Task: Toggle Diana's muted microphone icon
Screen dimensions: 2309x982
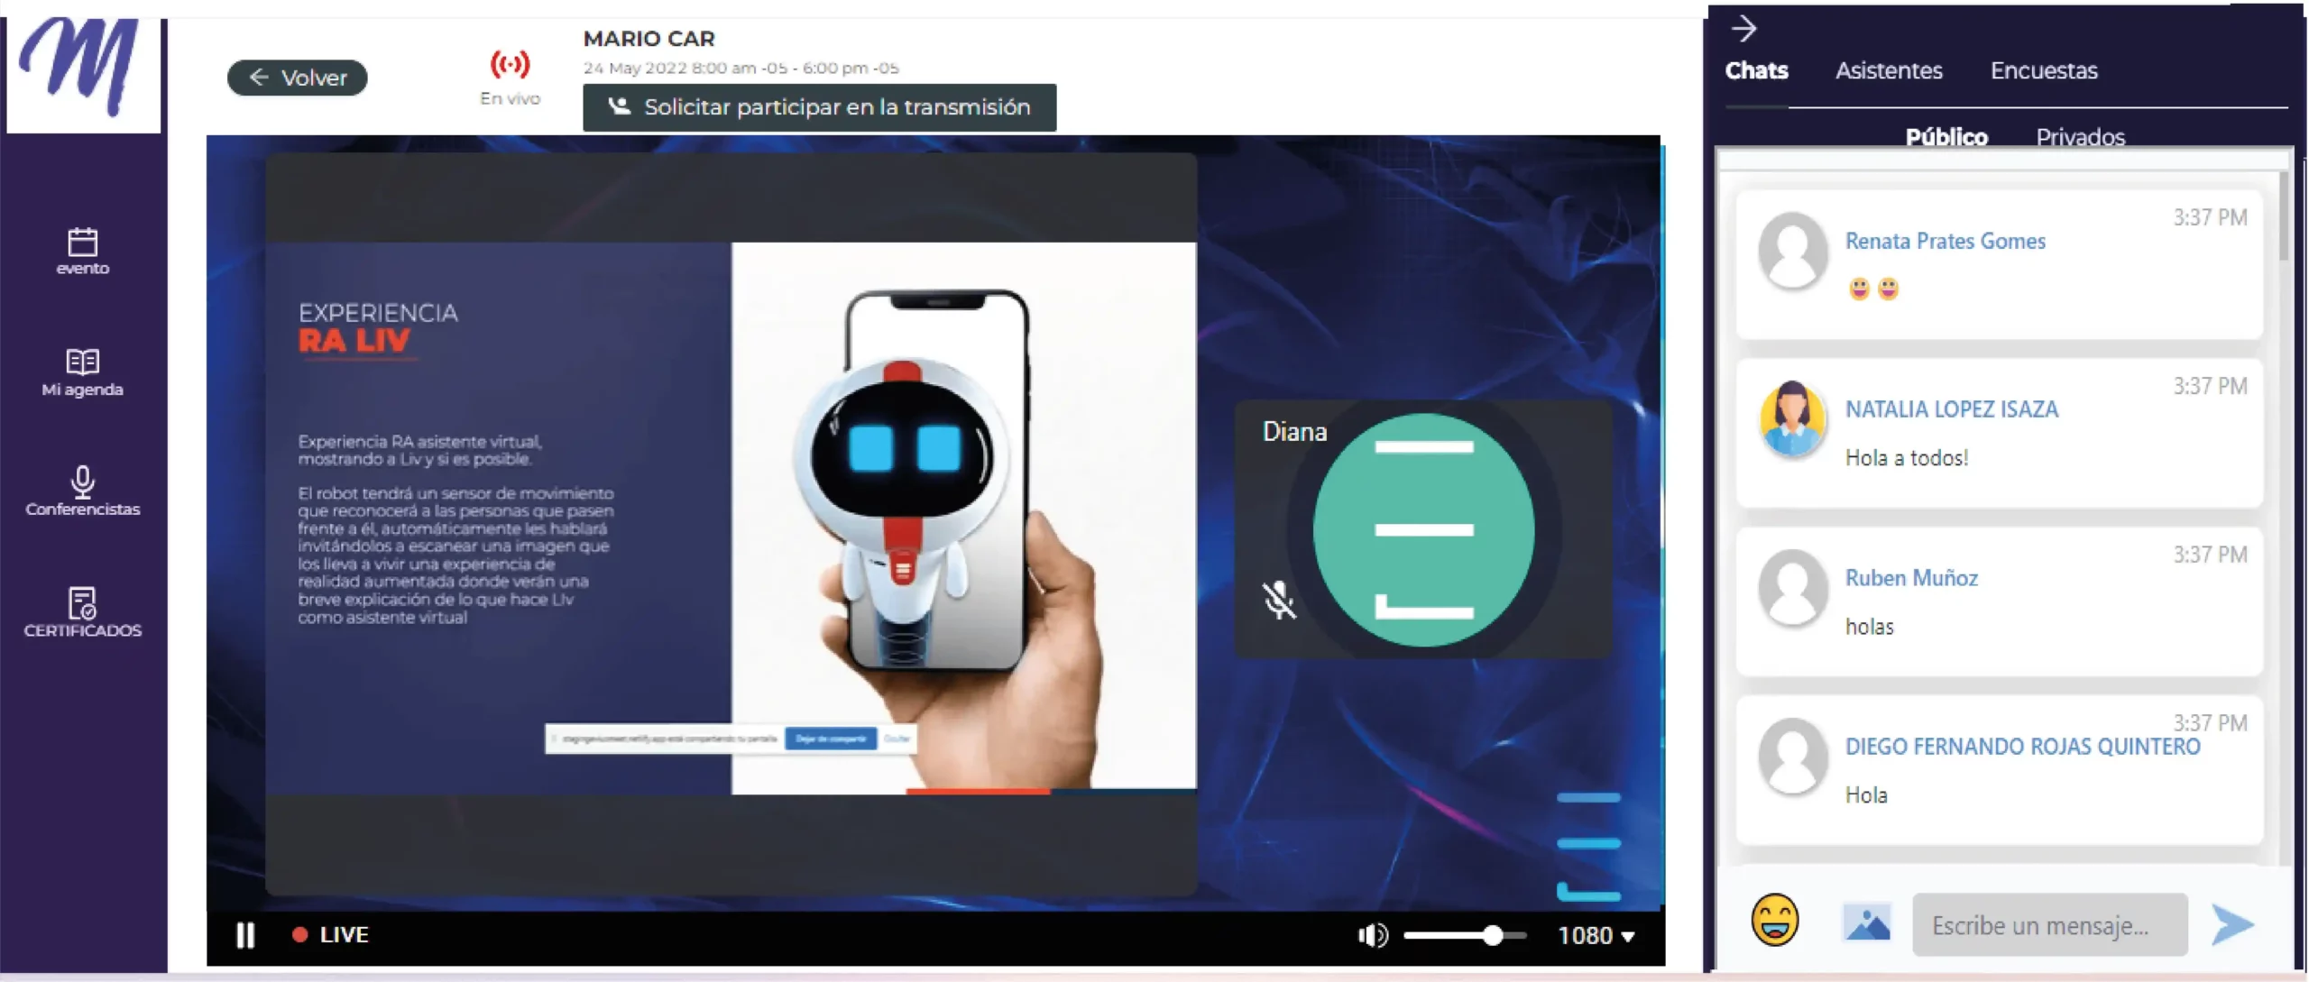Action: click(1278, 600)
